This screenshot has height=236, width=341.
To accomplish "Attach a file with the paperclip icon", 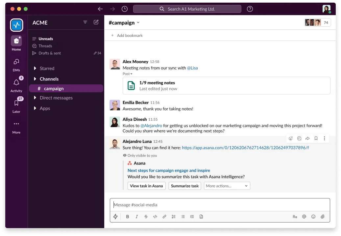I will (x=323, y=217).
